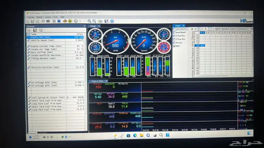Select the Engine RPM (SAE) channel row
Viewport: 264px width, 148px height.
(x=55, y=37)
